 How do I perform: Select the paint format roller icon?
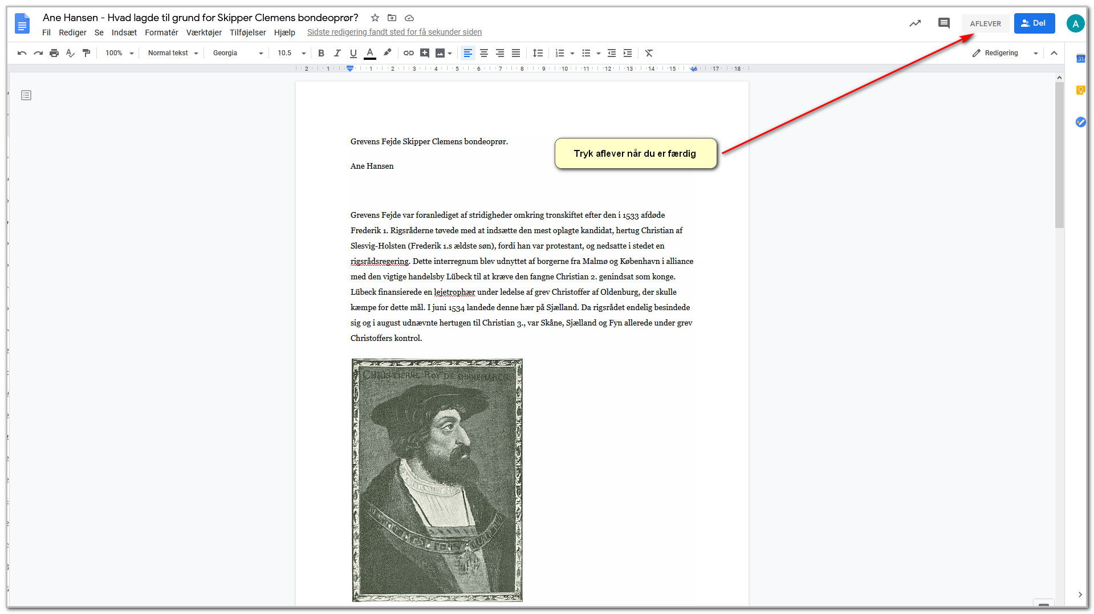tap(87, 53)
